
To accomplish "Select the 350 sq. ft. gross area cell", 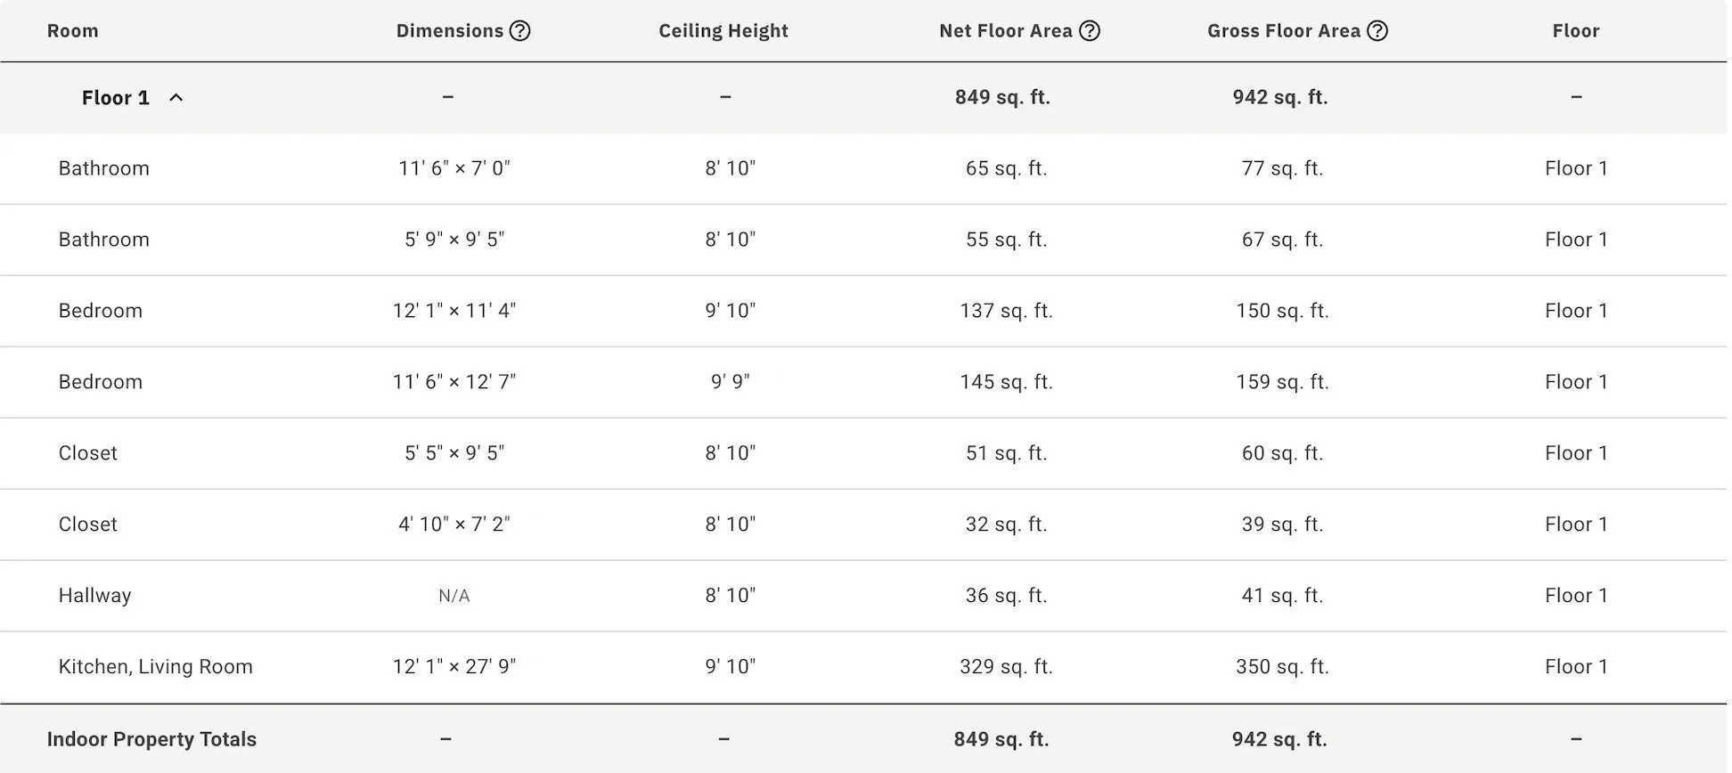I will tap(1282, 667).
